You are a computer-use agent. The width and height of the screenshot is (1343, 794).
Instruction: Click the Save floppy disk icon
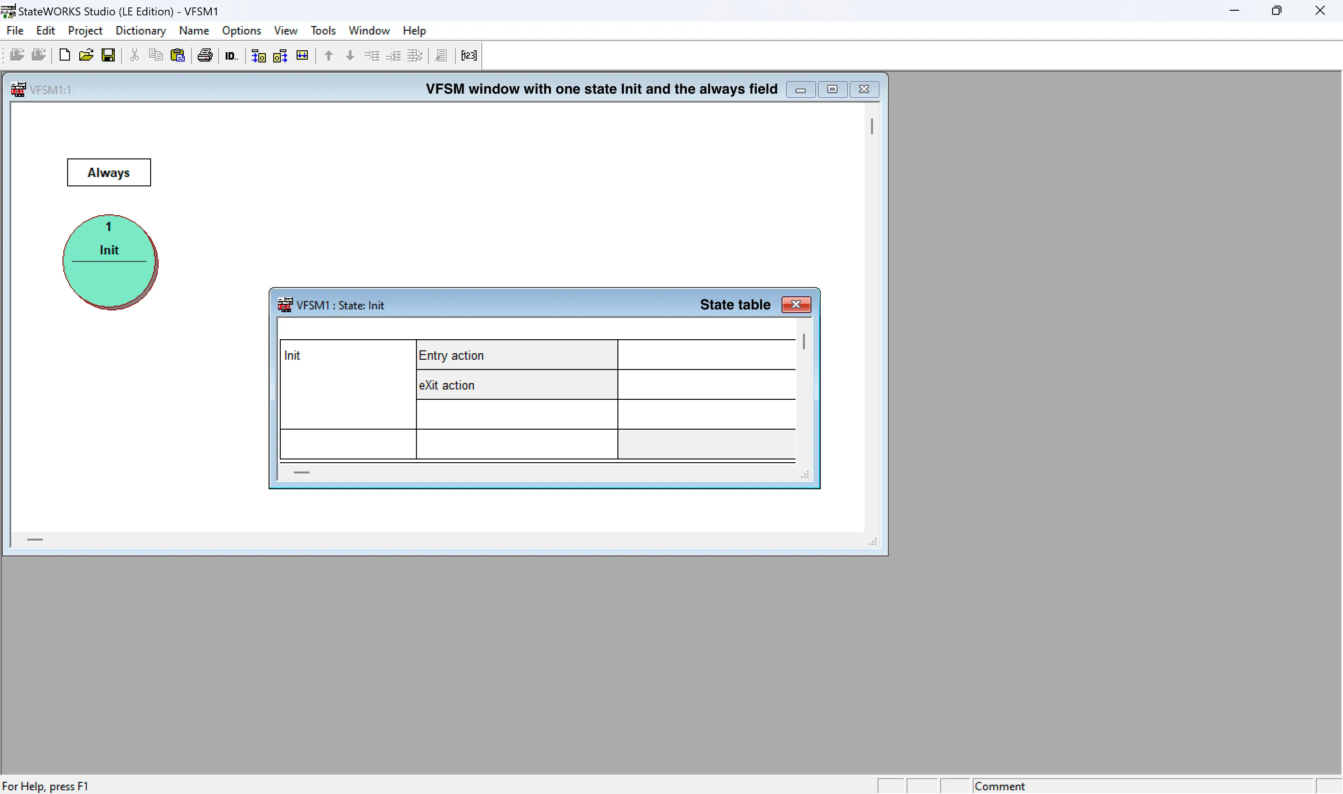coord(108,55)
